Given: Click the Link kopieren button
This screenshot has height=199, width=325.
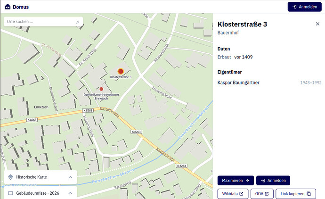Looking at the screenshot, I should tap(296, 194).
